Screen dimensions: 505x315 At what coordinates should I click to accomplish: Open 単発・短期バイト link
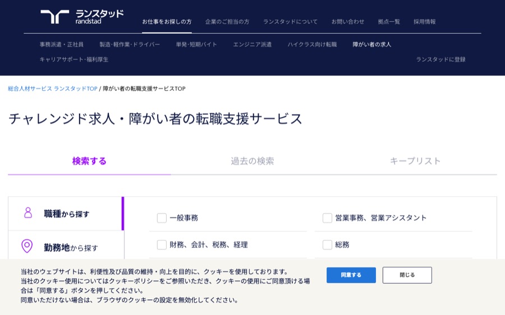[196, 44]
